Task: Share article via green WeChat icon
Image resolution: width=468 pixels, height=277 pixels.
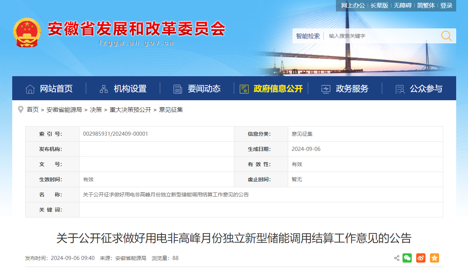Action: point(407,258)
